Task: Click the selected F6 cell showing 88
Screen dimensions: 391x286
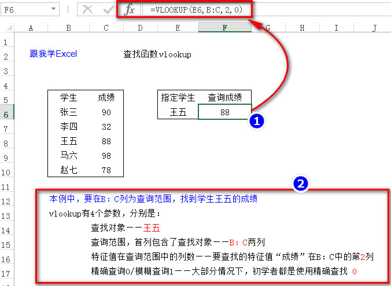Action: click(224, 112)
